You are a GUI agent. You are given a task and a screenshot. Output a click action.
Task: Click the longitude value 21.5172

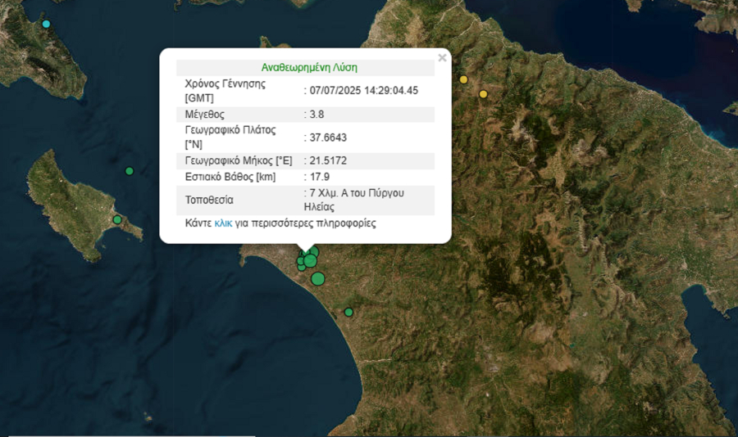[x=328, y=160]
